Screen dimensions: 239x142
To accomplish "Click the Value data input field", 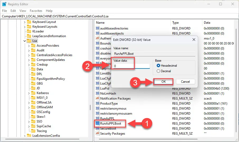I will [132, 66].
